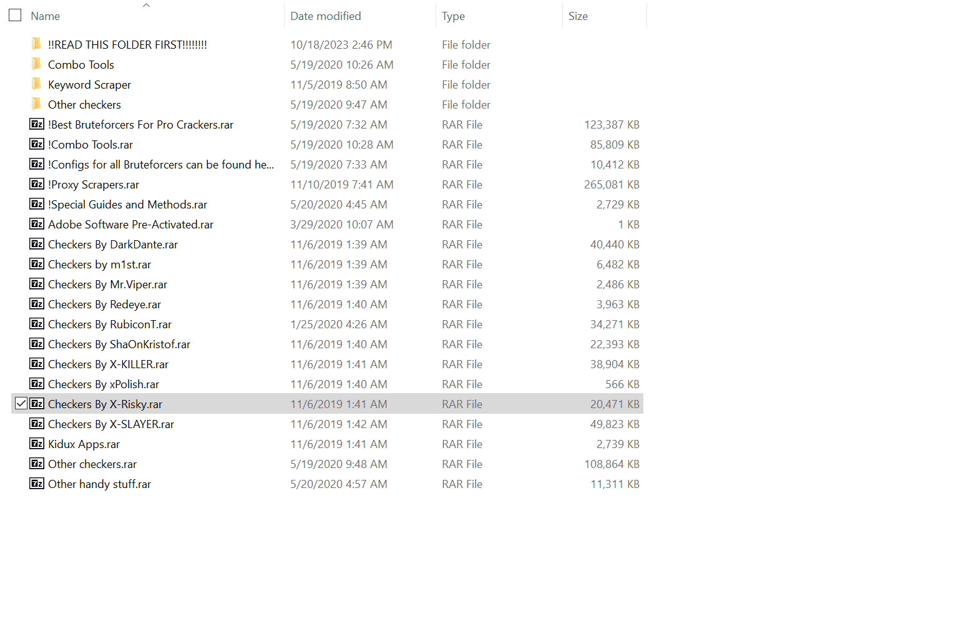Image resolution: width=971 pixels, height=639 pixels.
Task: Select the icon of Adobe Software Pre-Activated.rar
Action: click(x=36, y=224)
